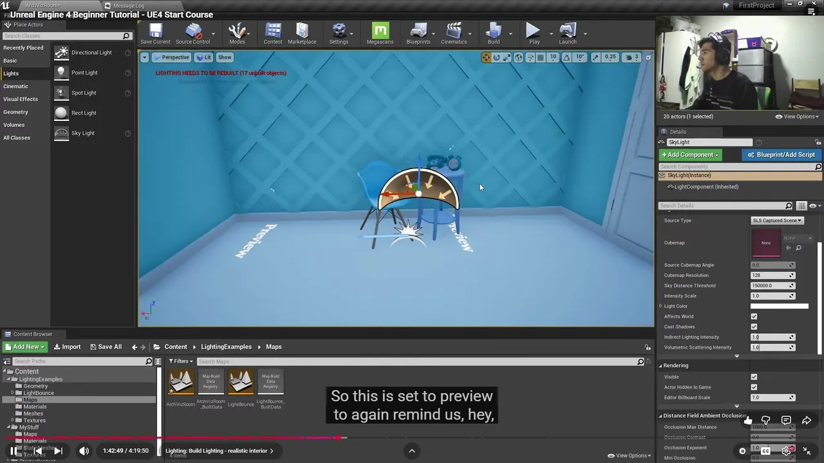824x463 pixels.
Task: Open the Cinematics toolbar icon
Action: (x=454, y=34)
